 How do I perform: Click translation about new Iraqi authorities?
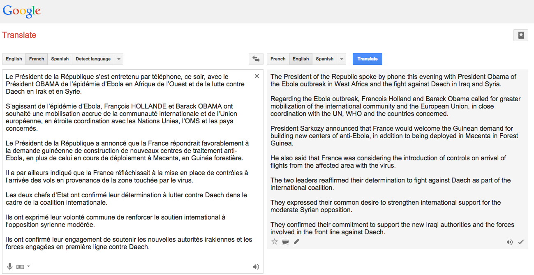pyautogui.click(x=392, y=229)
